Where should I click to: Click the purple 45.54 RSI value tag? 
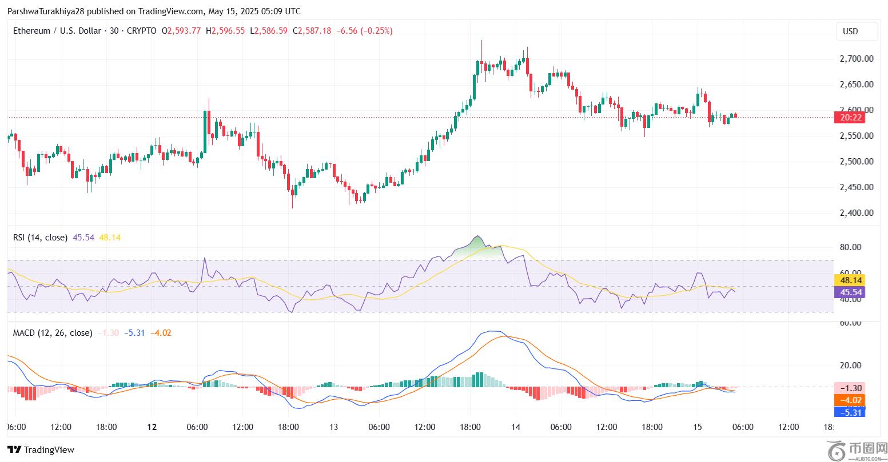point(849,292)
